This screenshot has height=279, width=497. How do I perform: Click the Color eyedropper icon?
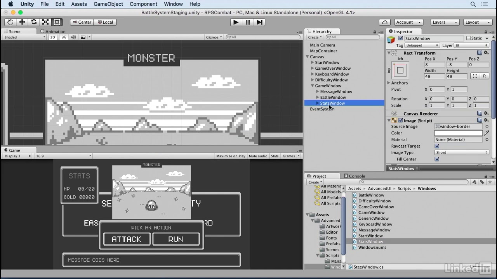pyautogui.click(x=487, y=133)
